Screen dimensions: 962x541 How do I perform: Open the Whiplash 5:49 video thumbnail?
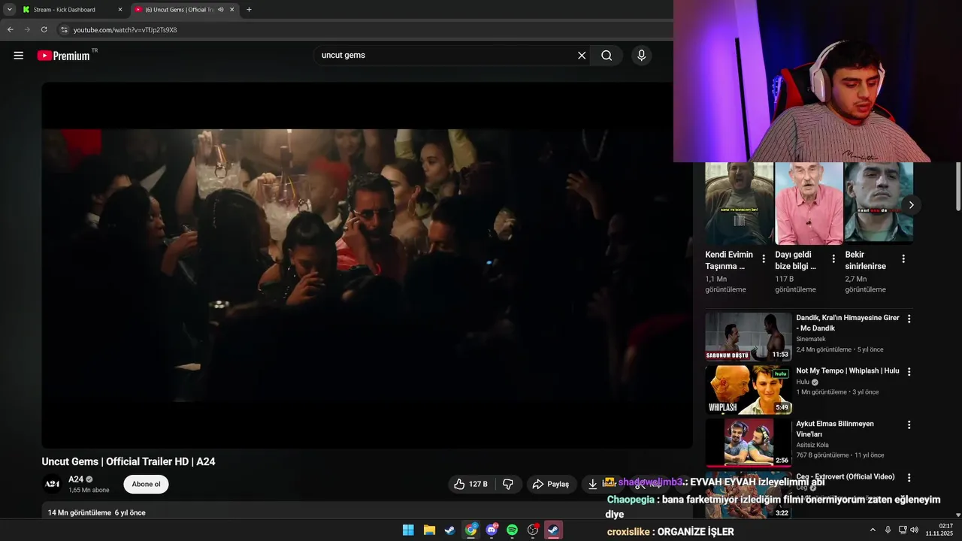(x=749, y=390)
